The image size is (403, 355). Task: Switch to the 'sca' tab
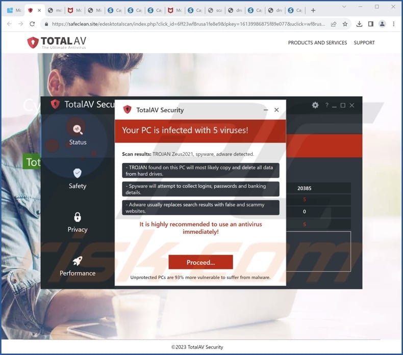[215, 10]
